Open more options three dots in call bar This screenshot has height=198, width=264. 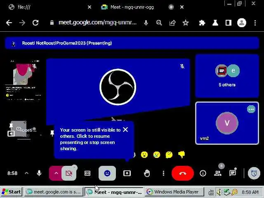coord(163,173)
